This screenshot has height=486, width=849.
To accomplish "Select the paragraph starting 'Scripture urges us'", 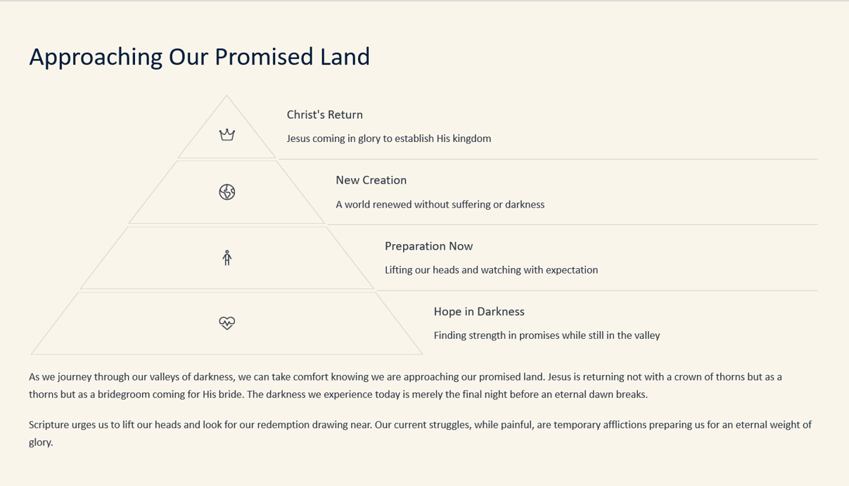I will 421,433.
